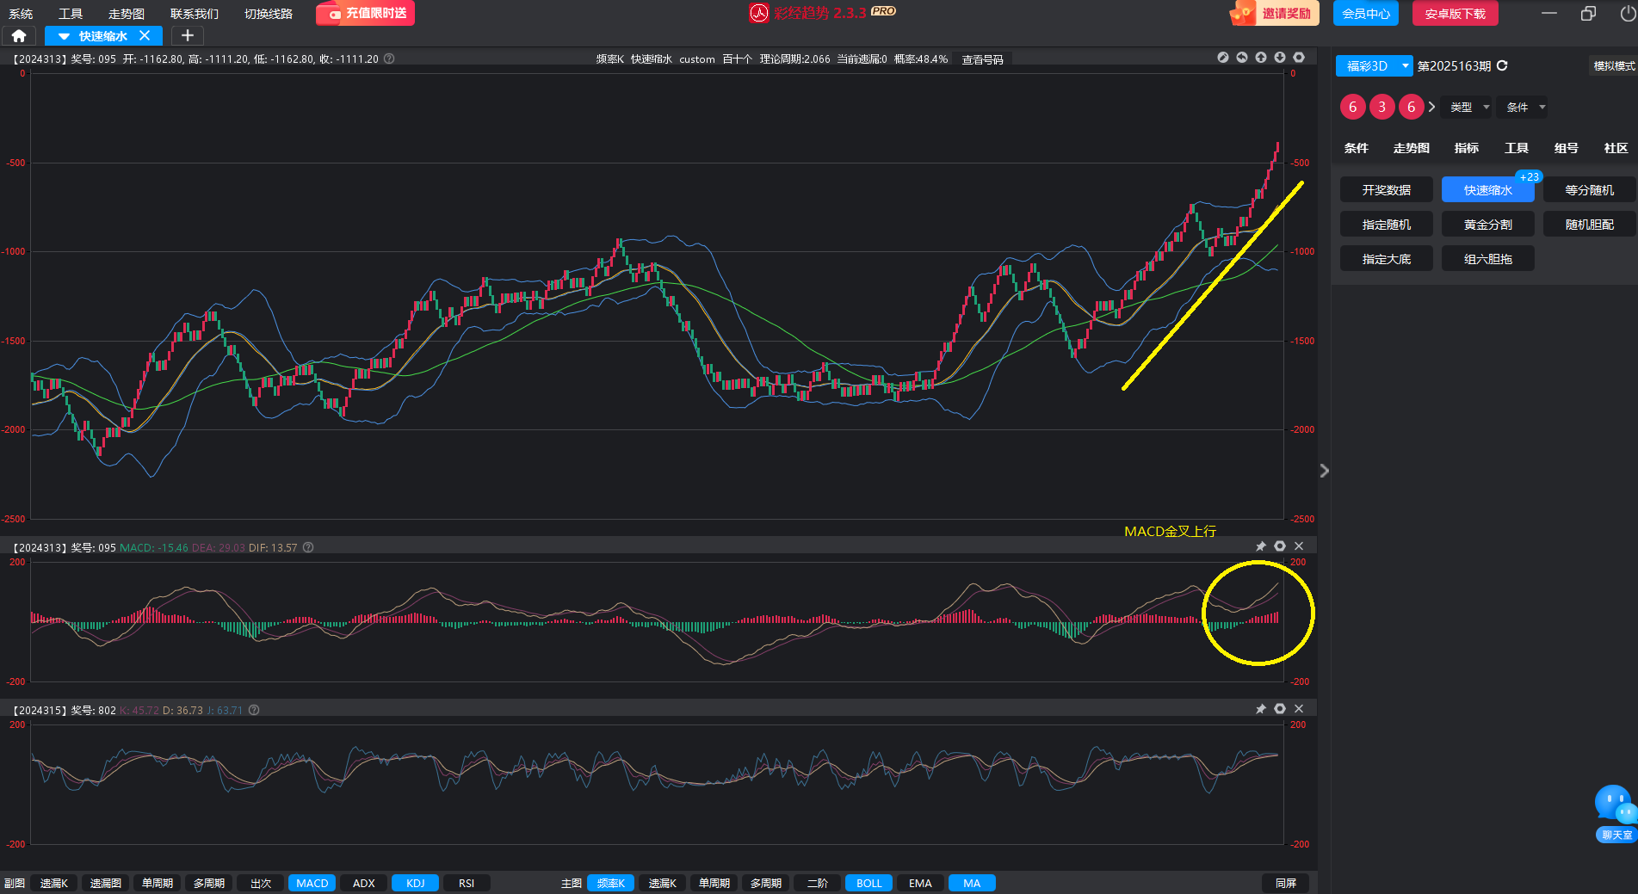1638x894 pixels.
Task: Toggle 遗漏图 sub-chart option
Action: coord(106,883)
